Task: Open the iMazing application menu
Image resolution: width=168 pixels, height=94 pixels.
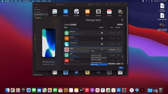Action: 7,1
